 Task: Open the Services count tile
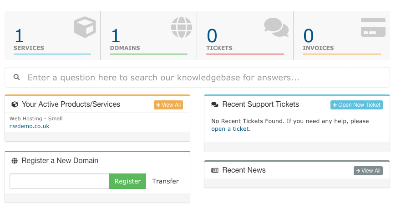[52, 36]
